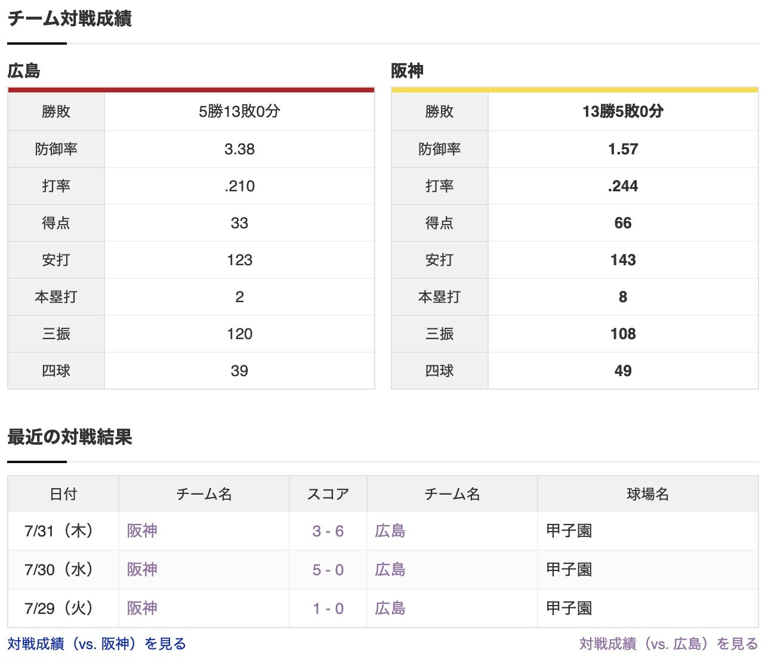Open the 広島 link in the 7/31 row

click(x=390, y=530)
